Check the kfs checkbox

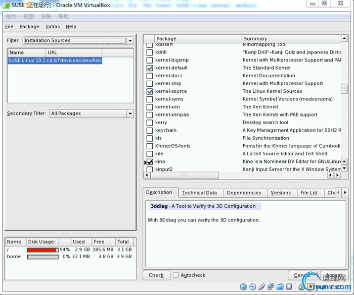tap(150, 138)
